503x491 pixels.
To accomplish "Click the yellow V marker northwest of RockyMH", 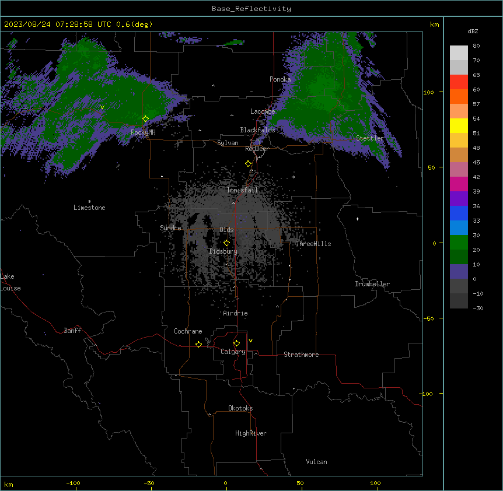I will point(102,107).
